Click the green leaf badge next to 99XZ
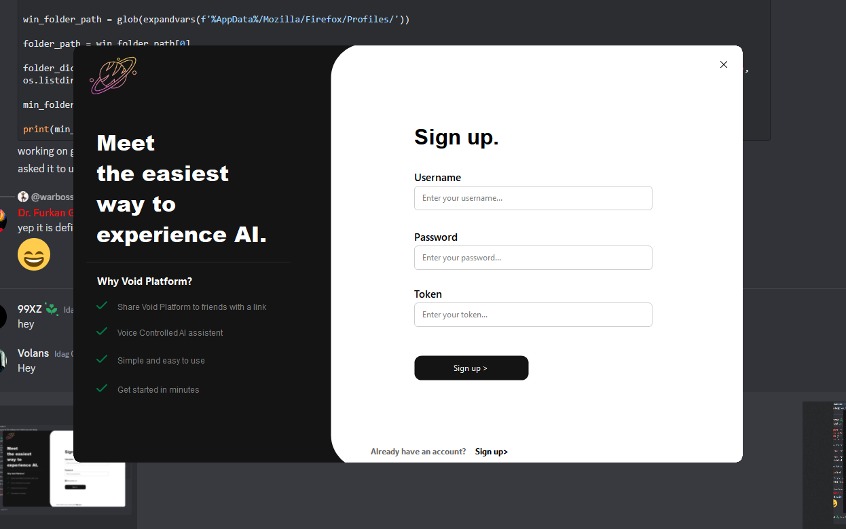 click(52, 309)
